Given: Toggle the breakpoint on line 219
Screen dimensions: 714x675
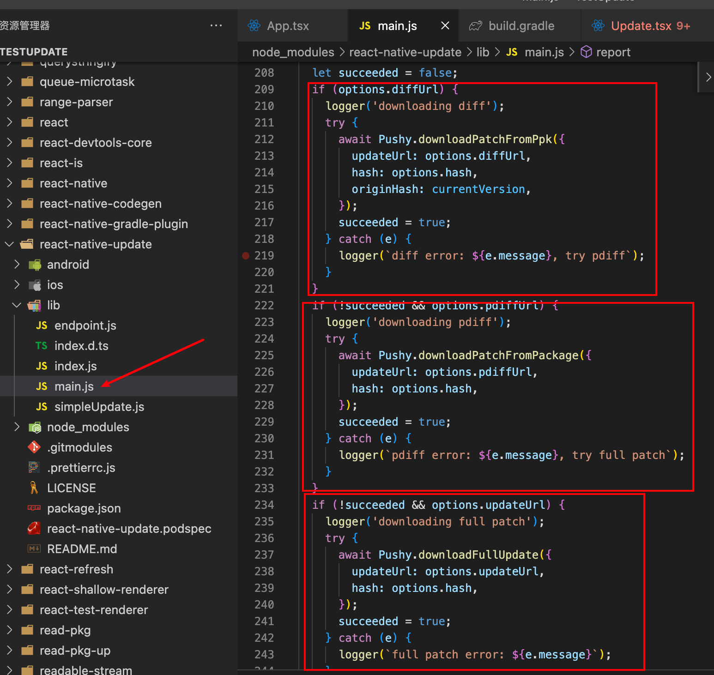Looking at the screenshot, I should pyautogui.click(x=246, y=255).
